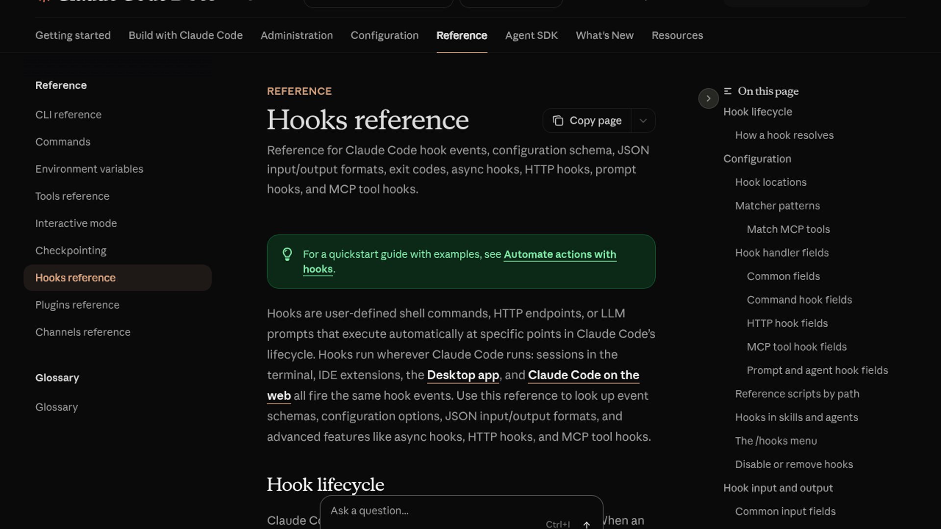Jump to Match MCP tools section
This screenshot has height=529, width=941.
788,229
